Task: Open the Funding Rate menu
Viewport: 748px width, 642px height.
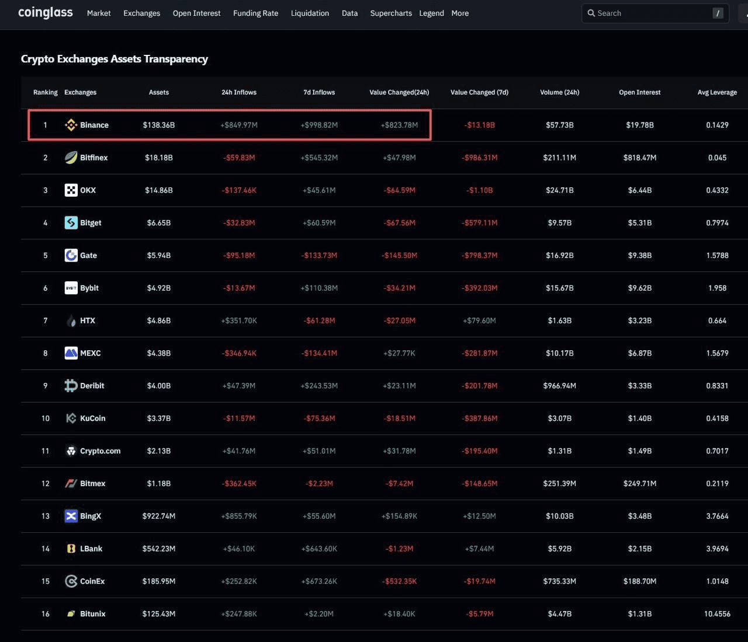Action: [255, 13]
